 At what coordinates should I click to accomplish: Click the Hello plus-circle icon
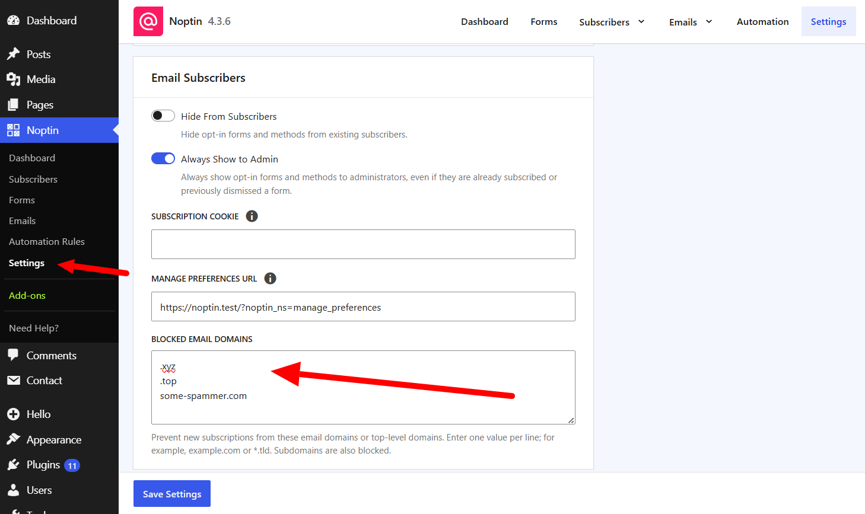click(x=13, y=414)
